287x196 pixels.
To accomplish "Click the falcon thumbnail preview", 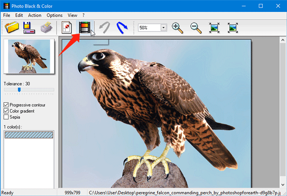I will coord(29,56).
